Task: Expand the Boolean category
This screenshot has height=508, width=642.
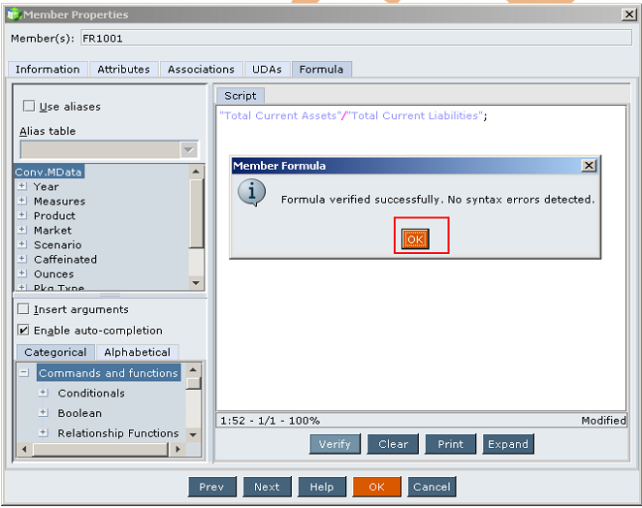Action: click(43, 413)
